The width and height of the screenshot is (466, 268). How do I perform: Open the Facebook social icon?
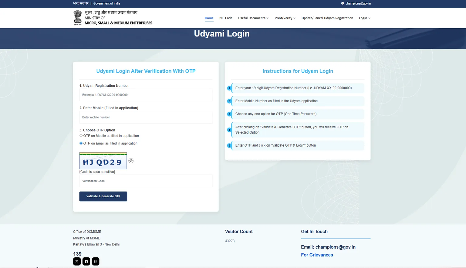(x=86, y=261)
